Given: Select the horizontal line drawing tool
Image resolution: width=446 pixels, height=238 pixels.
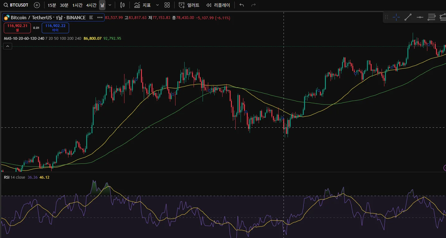Looking at the screenshot, I should click(420, 17).
